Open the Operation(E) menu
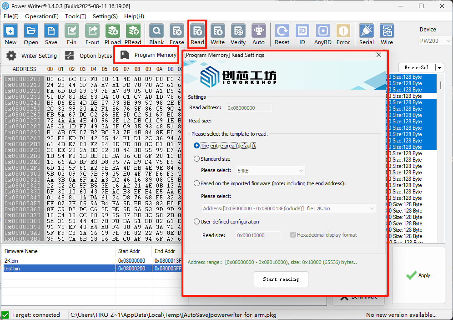453x320 pixels. click(x=41, y=16)
